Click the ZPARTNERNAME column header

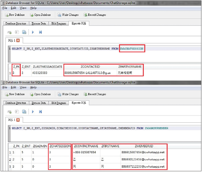point(130,67)
